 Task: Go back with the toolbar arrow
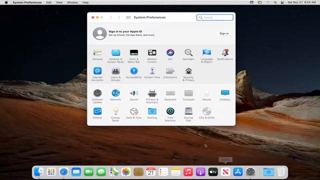click(x=111, y=17)
